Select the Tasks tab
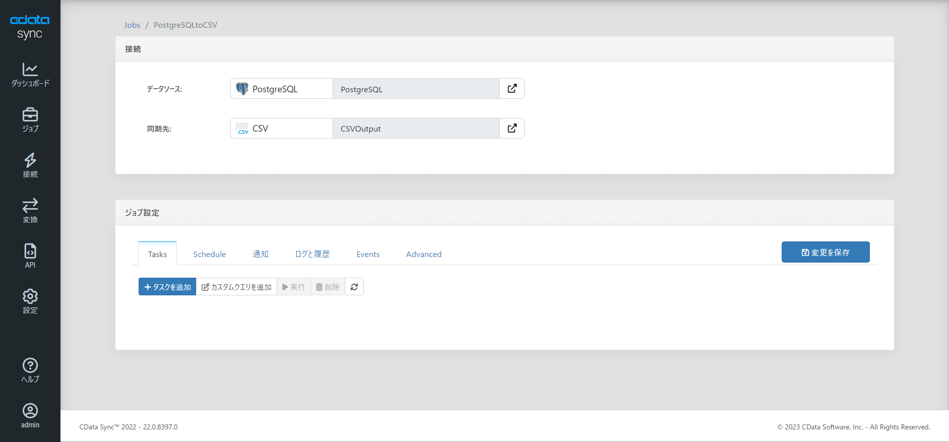949x442 pixels. point(157,254)
